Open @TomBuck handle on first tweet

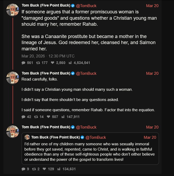86,6
